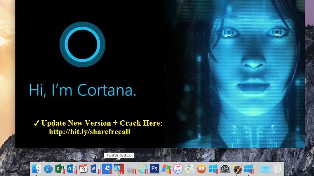Open Microsoft Outlook dock icon

pos(72,169)
